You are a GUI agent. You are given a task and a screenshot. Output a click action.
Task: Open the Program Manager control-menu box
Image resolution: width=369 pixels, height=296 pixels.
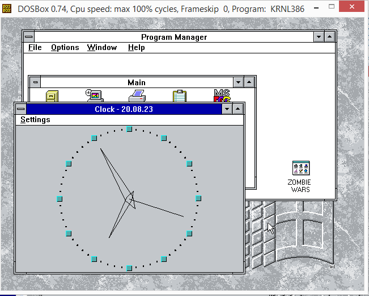28,37
